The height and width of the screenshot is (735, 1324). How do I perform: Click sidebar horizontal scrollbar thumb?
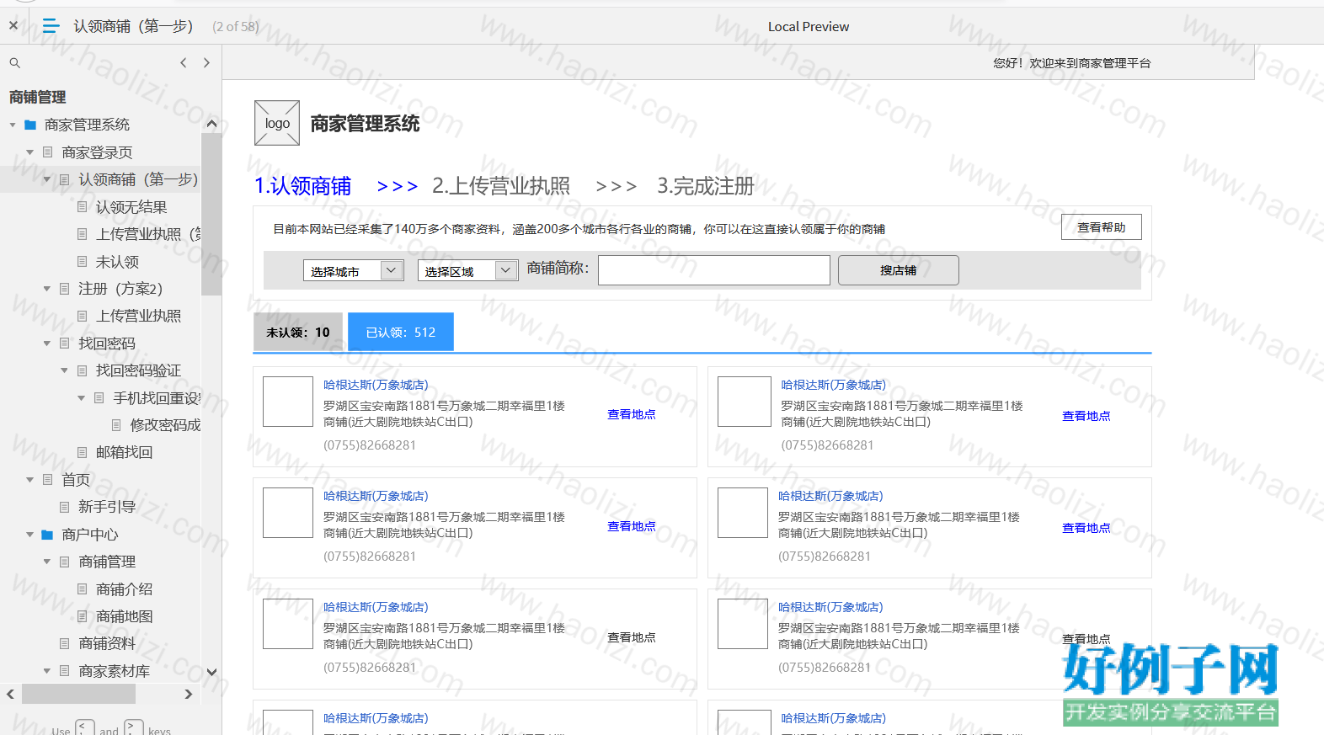[x=78, y=695]
